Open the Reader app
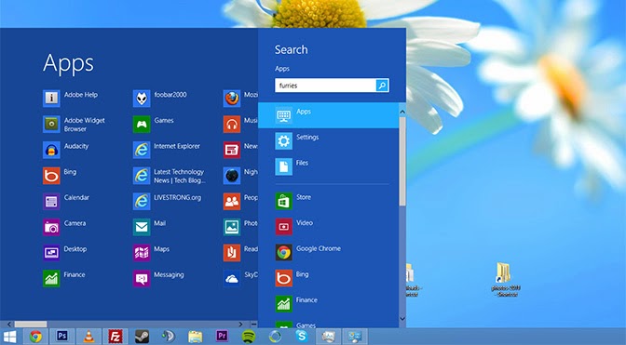 pyautogui.click(x=240, y=253)
